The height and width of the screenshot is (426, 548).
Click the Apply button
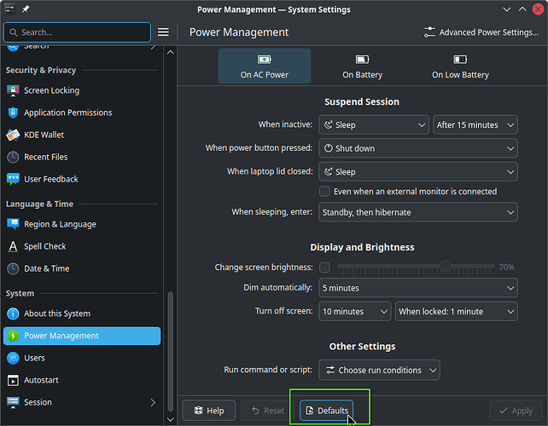click(x=516, y=411)
